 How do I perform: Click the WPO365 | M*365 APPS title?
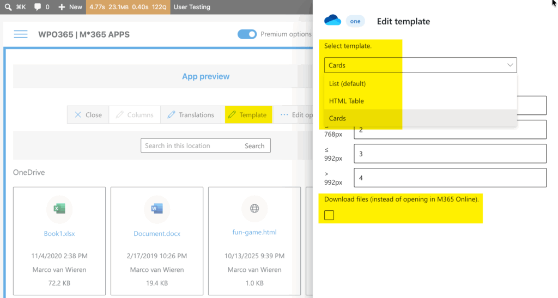click(x=84, y=34)
